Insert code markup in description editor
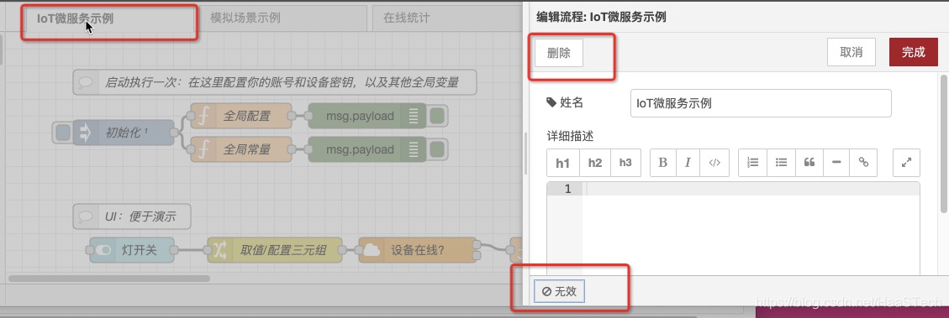The height and width of the screenshot is (318, 949). [x=714, y=163]
